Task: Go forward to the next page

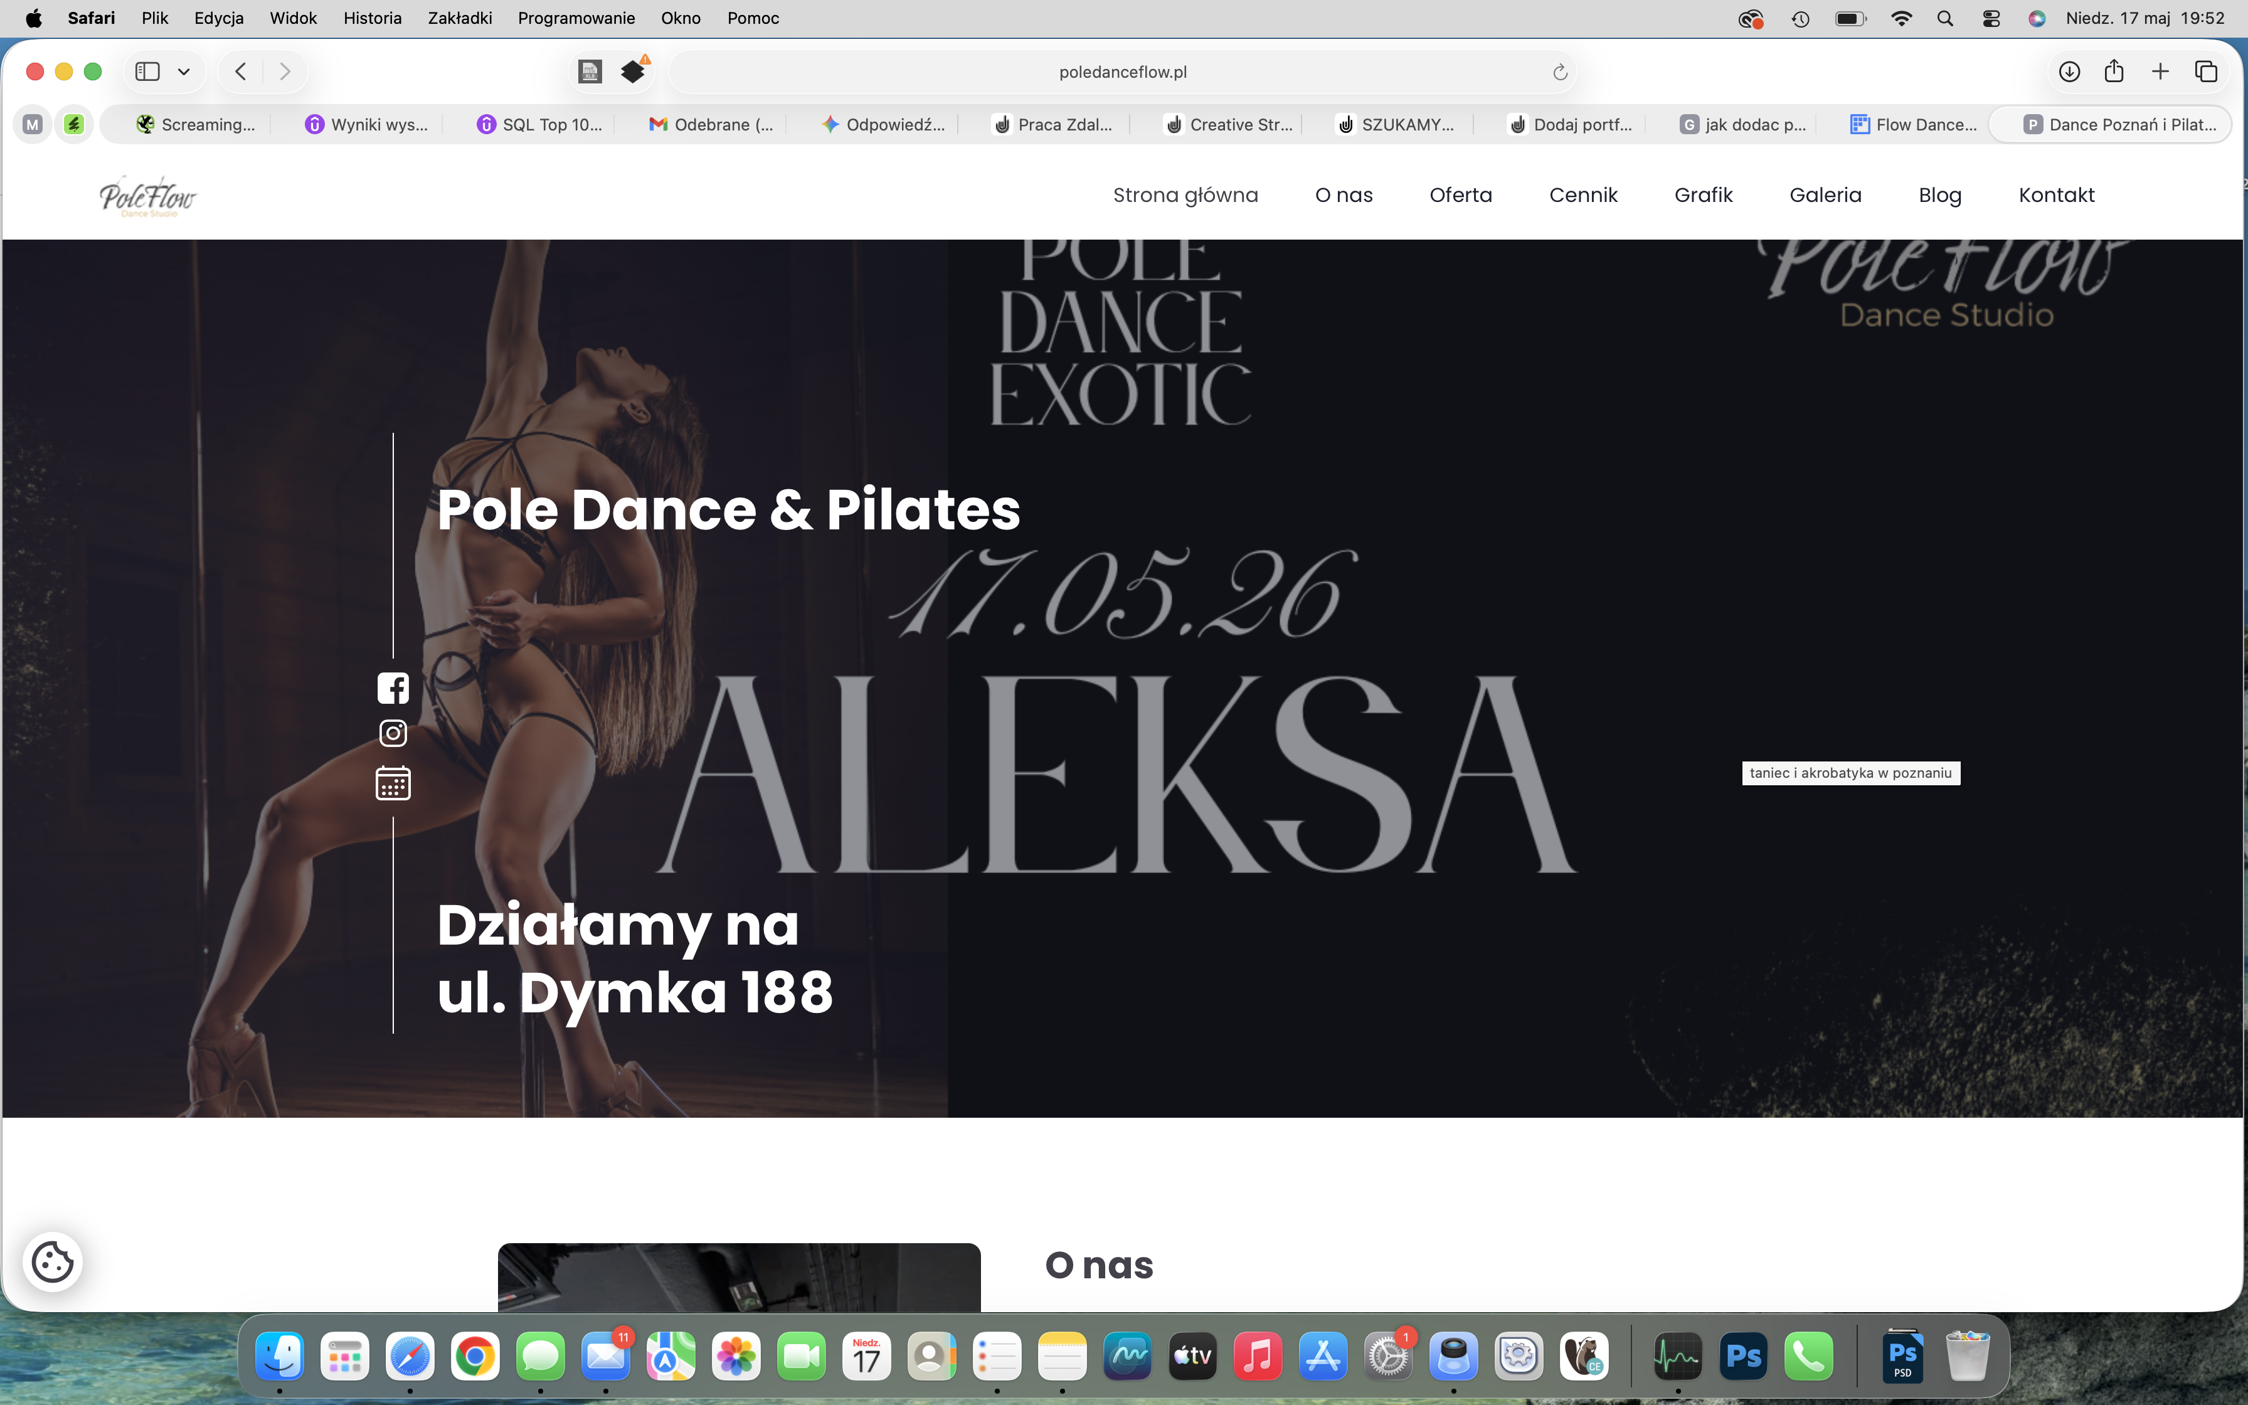Action: (x=285, y=72)
